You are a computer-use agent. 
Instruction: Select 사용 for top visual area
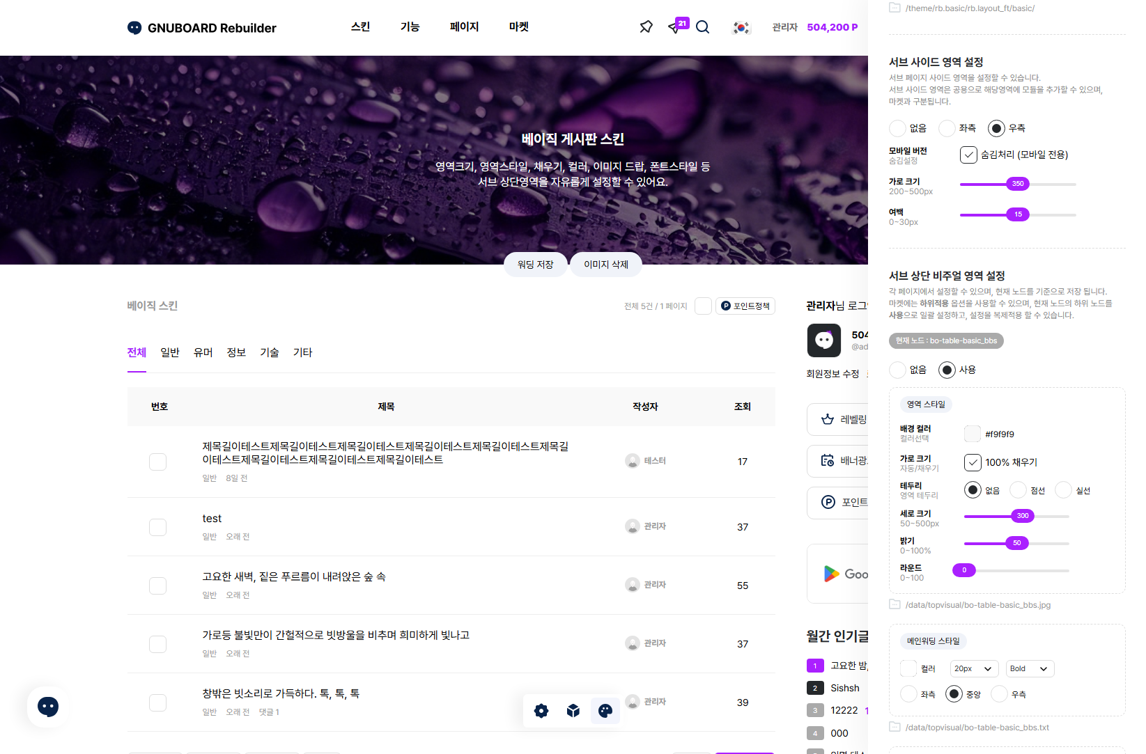[x=947, y=370]
